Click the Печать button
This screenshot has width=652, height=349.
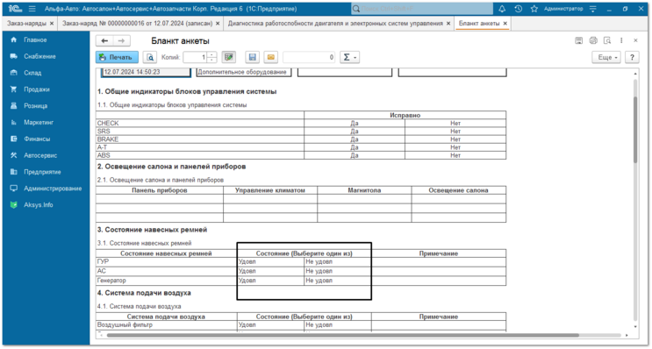click(117, 57)
